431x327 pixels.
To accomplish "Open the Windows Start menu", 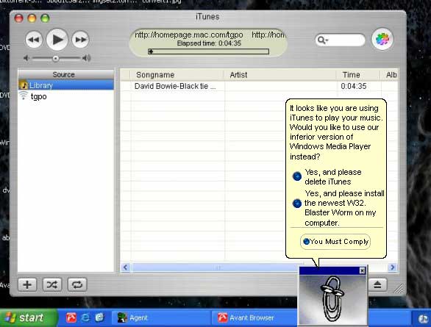I will pyautogui.click(x=28, y=318).
